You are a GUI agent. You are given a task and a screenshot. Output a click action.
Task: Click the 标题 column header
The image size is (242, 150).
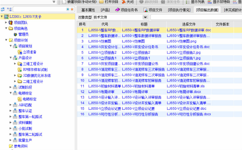pyautogui.click(x=144, y=24)
